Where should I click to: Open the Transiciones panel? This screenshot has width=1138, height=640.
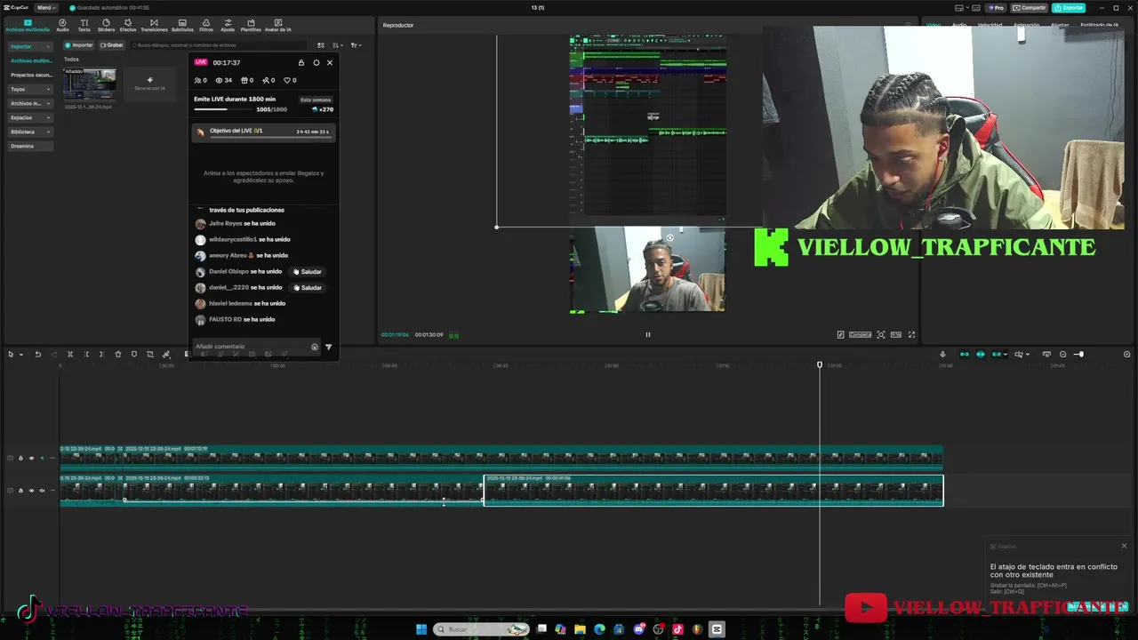[154, 25]
